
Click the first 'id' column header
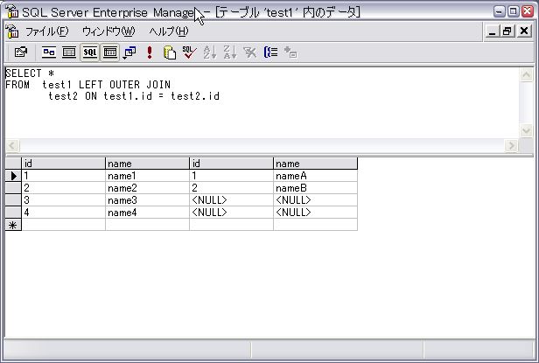[x=63, y=164]
